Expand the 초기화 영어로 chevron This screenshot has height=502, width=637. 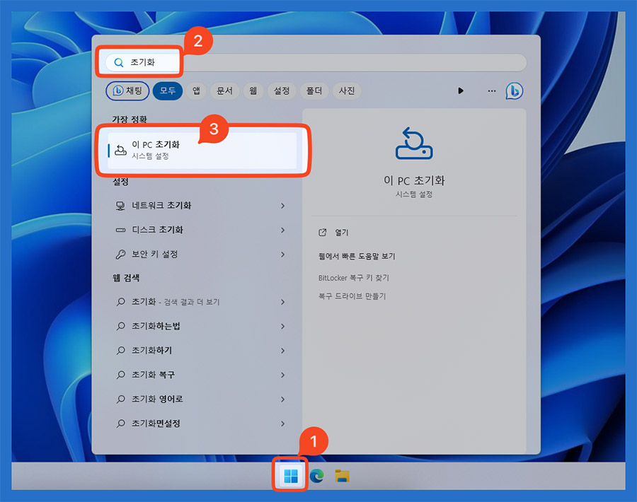tap(282, 399)
